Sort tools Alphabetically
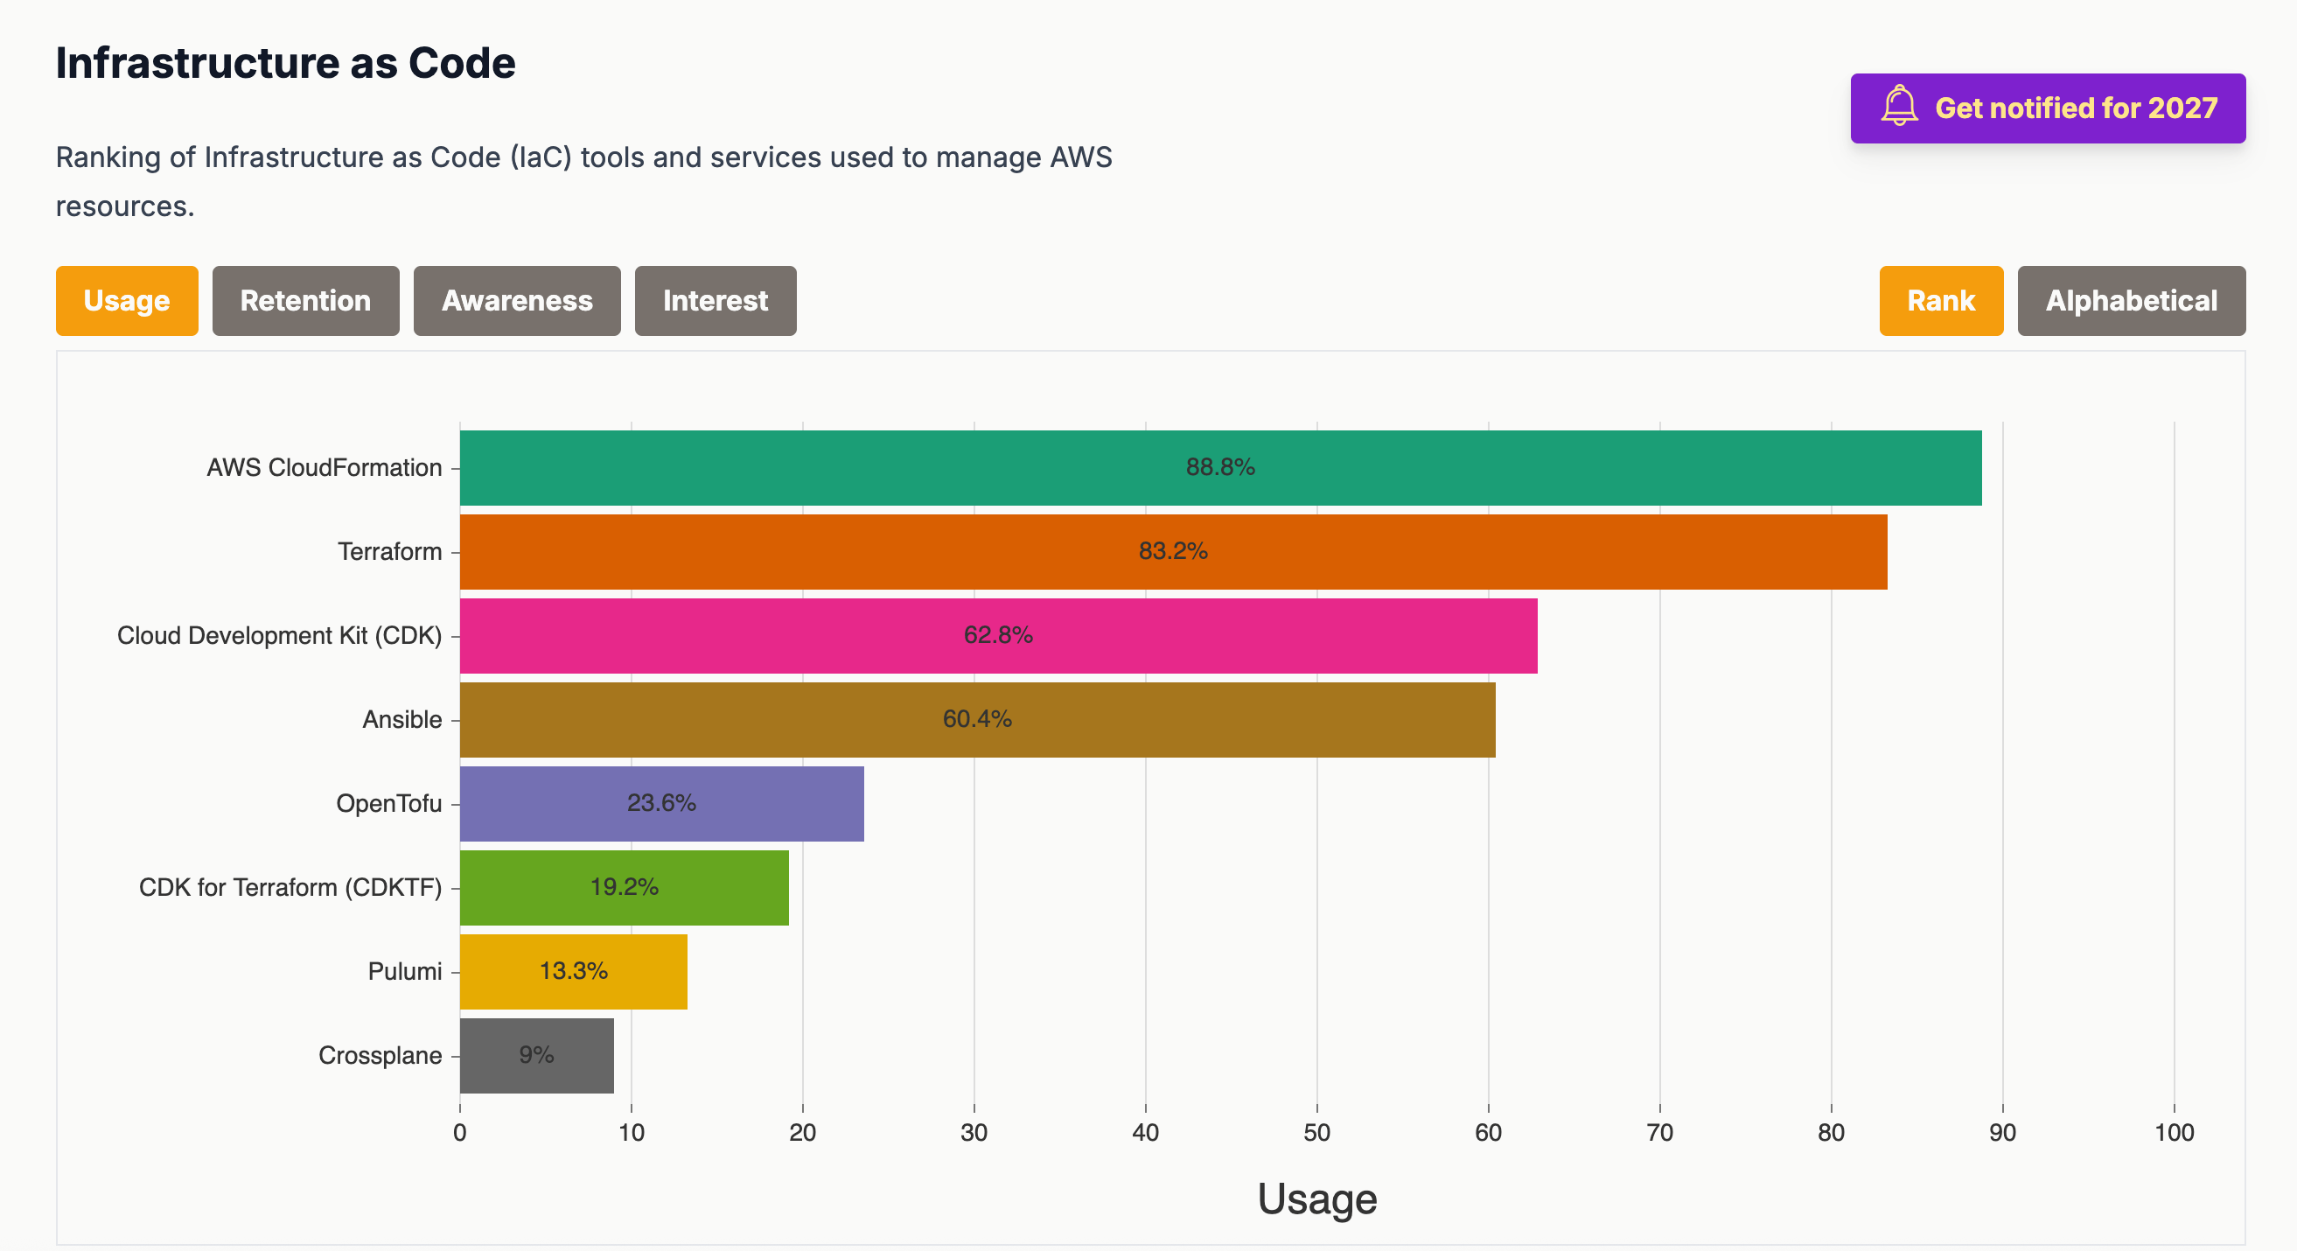The image size is (2297, 1251). coord(2131,300)
